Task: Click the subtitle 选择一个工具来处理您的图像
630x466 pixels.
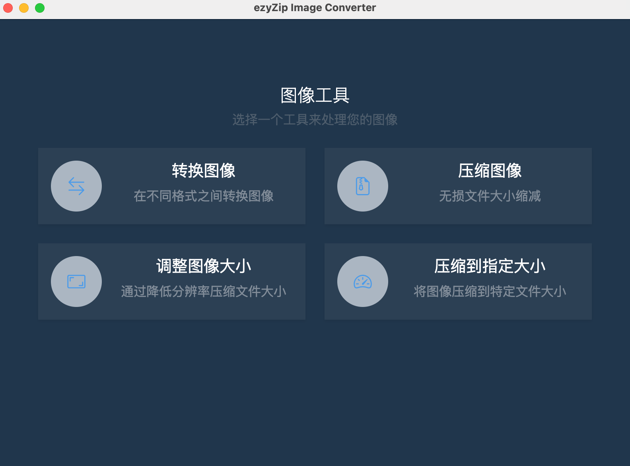Action: (315, 120)
